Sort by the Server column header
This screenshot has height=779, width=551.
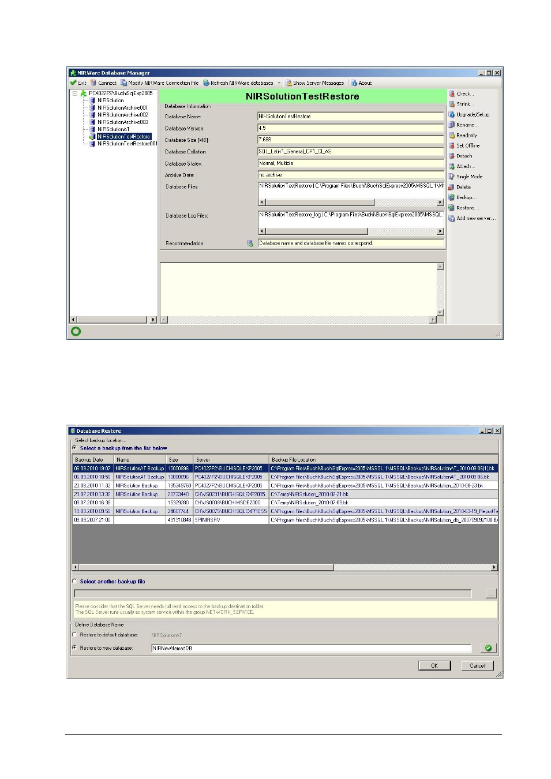[231, 460]
